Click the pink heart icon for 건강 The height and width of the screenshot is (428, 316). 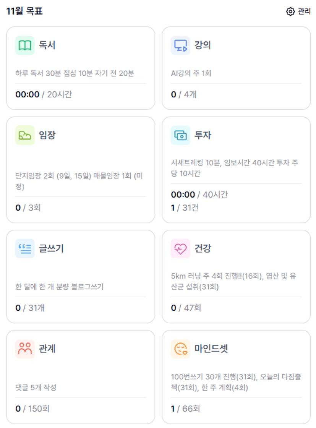click(180, 249)
